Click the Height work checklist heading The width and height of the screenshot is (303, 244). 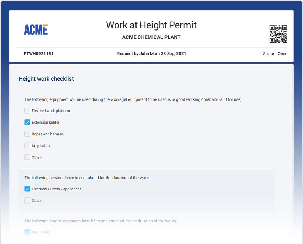[46, 79]
